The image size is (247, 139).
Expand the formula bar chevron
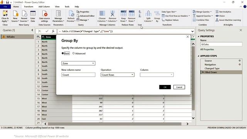(x=192, y=31)
